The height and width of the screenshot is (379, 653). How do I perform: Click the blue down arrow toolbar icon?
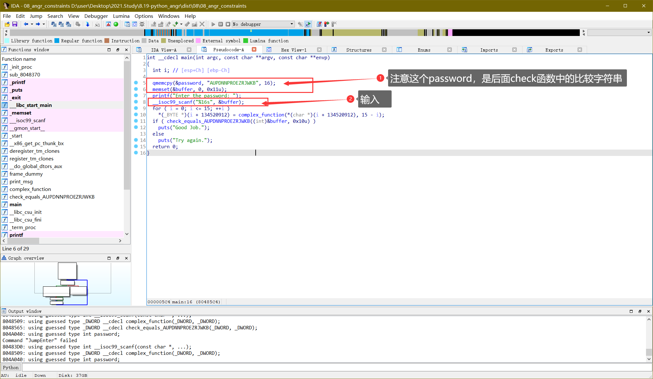pos(88,24)
